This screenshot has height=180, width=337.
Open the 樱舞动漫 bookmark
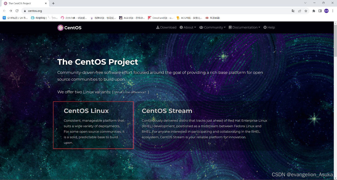(x=103, y=18)
